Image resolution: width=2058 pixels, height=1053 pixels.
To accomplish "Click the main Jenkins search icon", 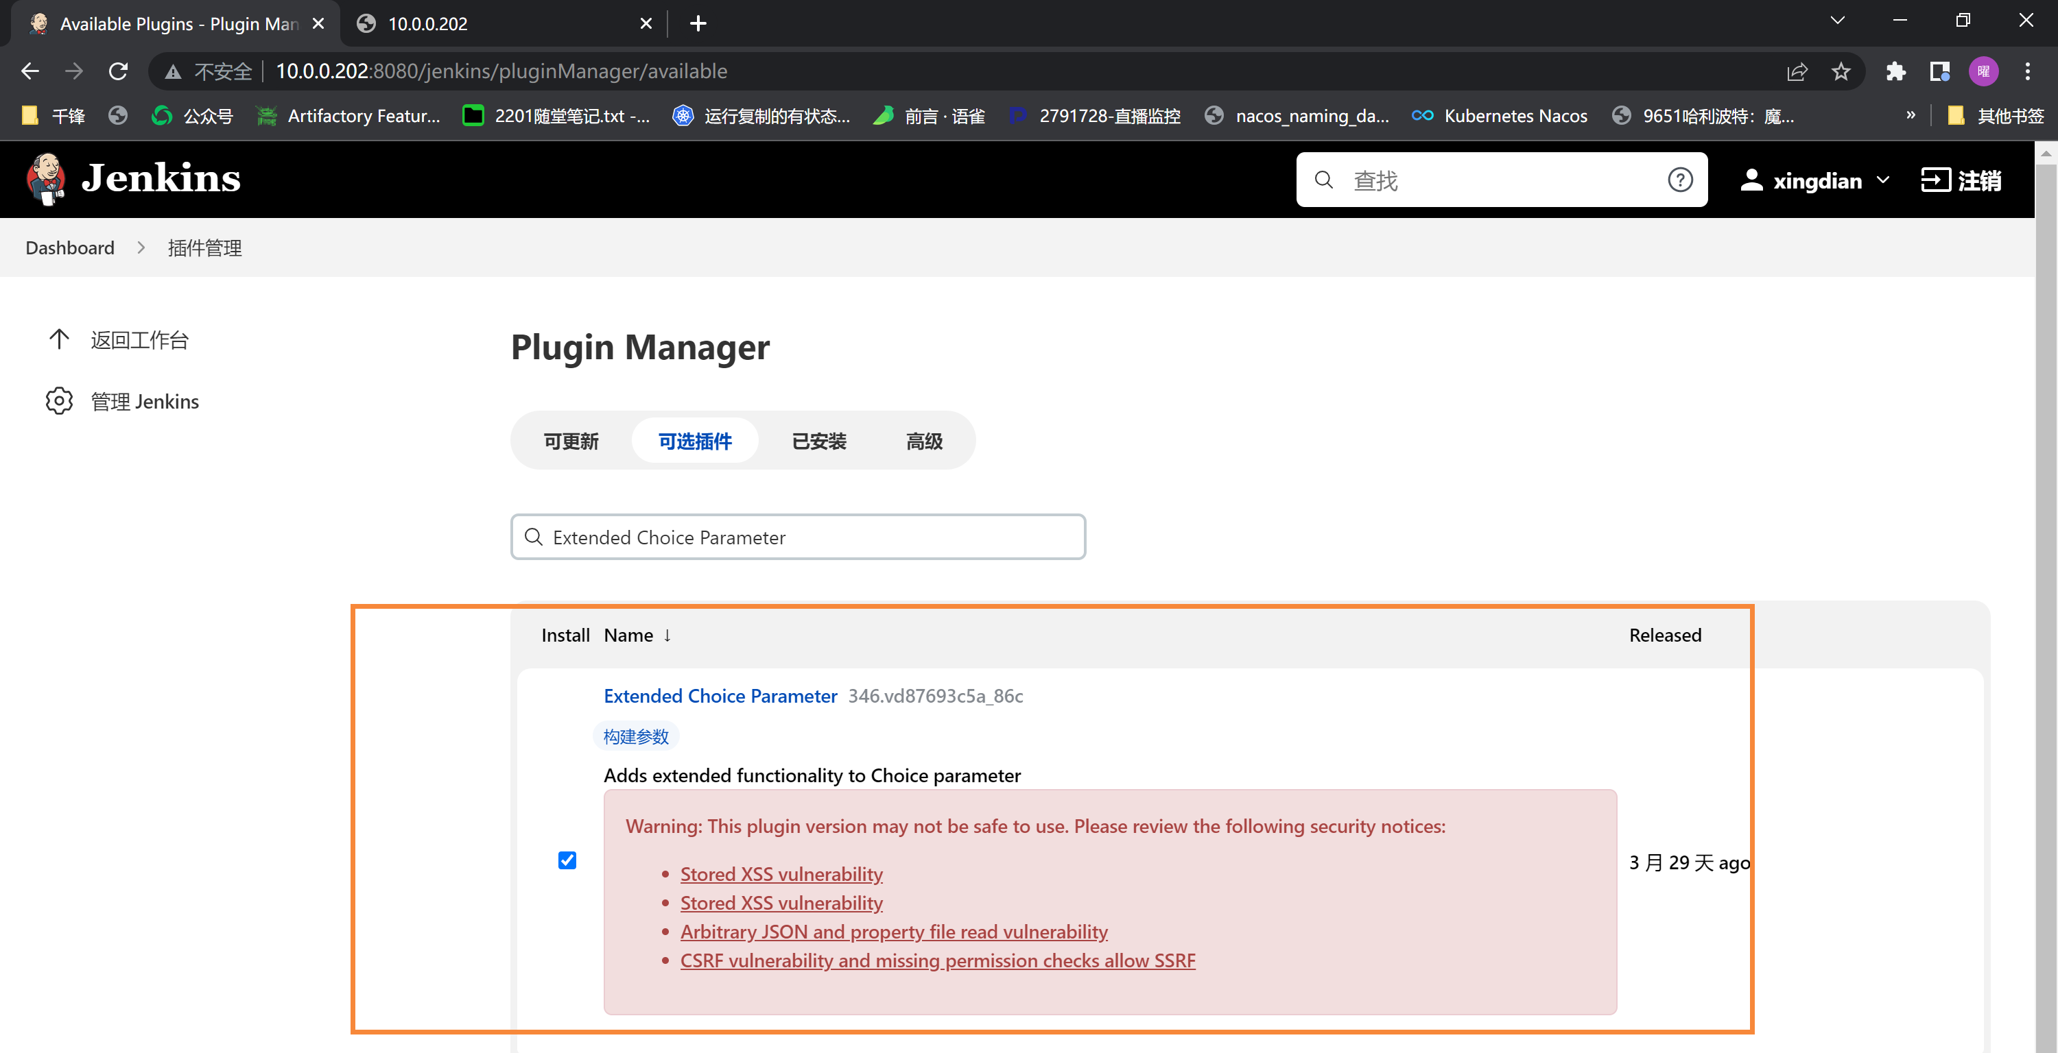I will (x=1323, y=179).
